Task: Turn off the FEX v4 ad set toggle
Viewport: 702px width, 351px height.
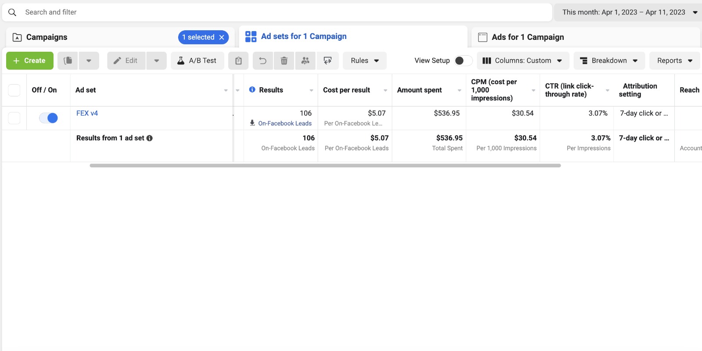Action: 48,118
